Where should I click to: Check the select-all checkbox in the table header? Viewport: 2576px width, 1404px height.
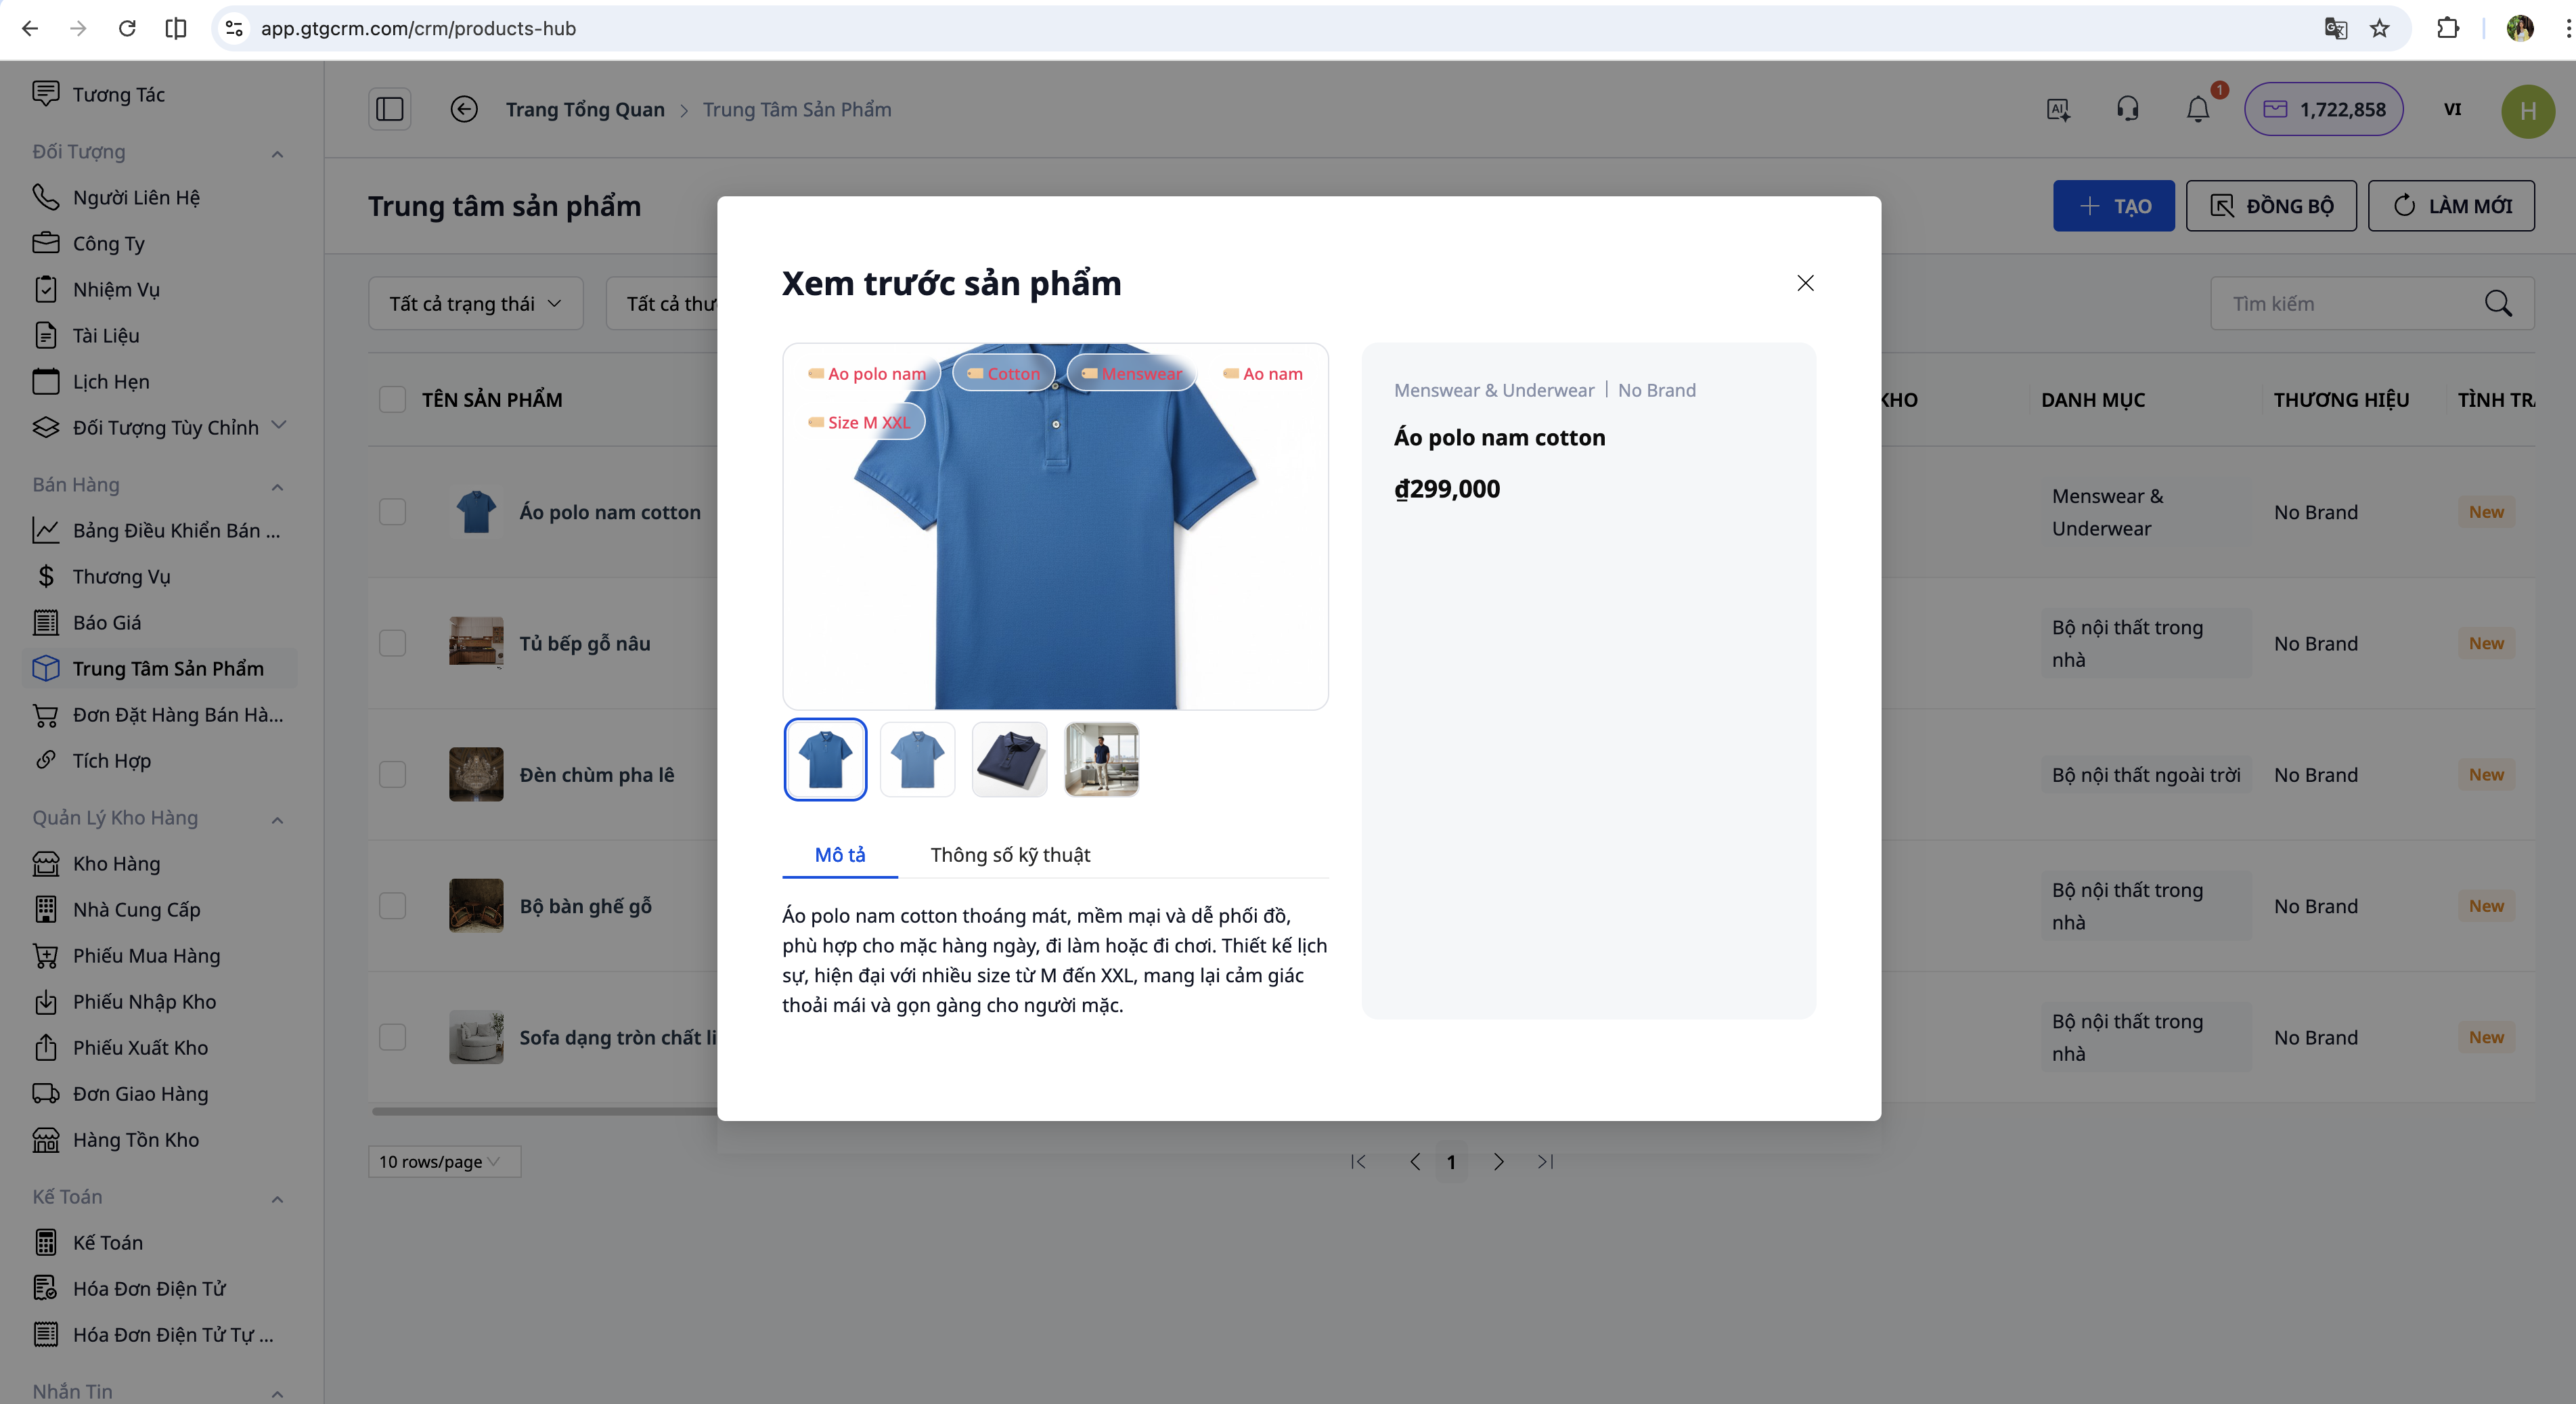(393, 399)
